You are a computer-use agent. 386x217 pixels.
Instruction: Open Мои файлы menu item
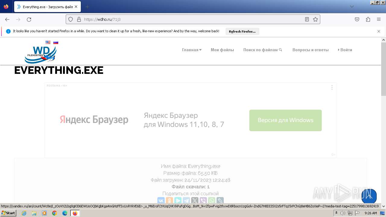[222, 50]
